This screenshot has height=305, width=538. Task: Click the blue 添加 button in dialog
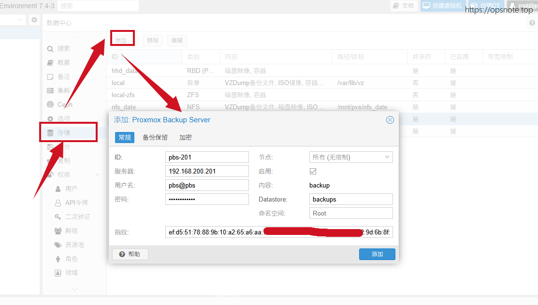pos(377,254)
